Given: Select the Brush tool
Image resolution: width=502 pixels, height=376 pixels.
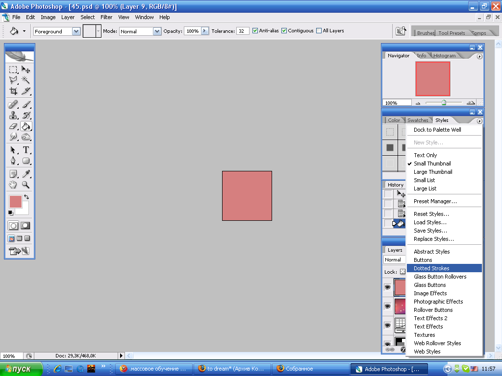Looking at the screenshot, I should (x=26, y=105).
